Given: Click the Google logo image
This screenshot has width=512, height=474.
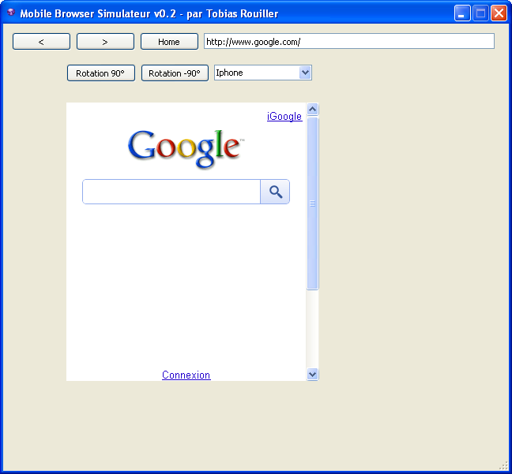Looking at the screenshot, I should (186, 148).
